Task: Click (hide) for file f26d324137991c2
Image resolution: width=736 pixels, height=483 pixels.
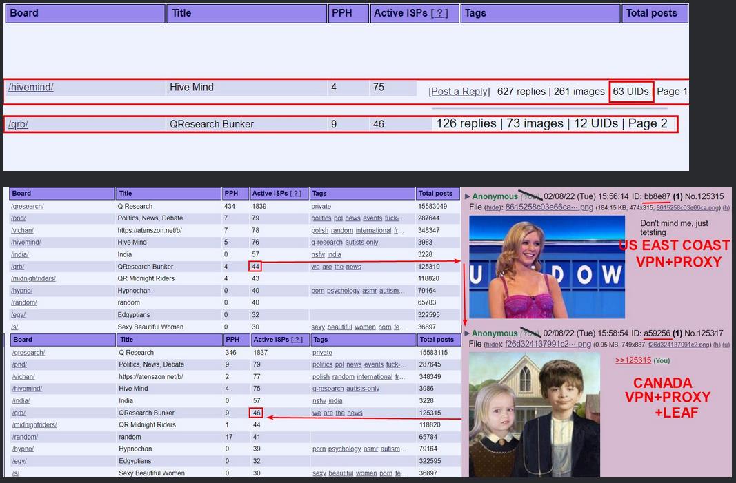Action: click(x=493, y=345)
